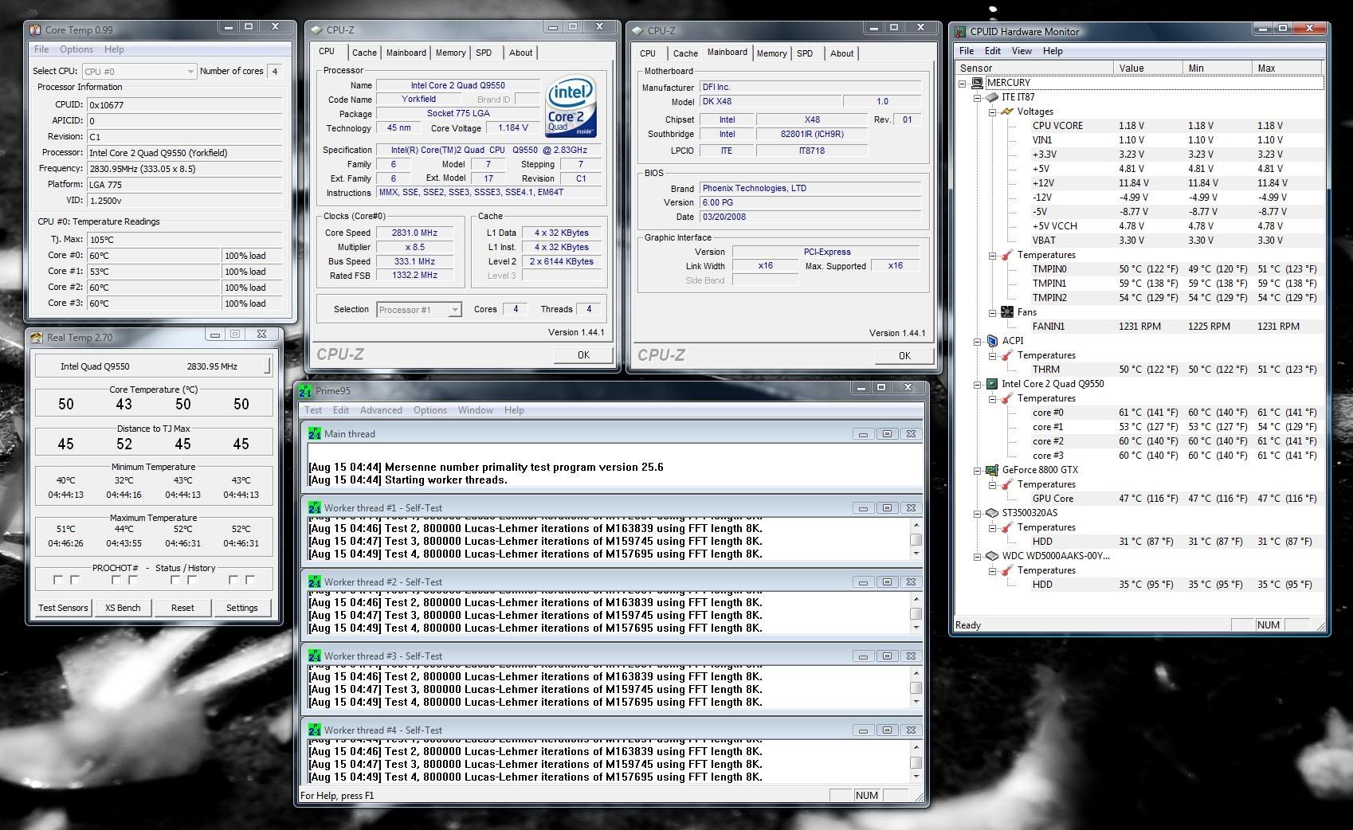Click the ACPI shield icon
Image resolution: width=1353 pixels, height=830 pixels.
(992, 341)
